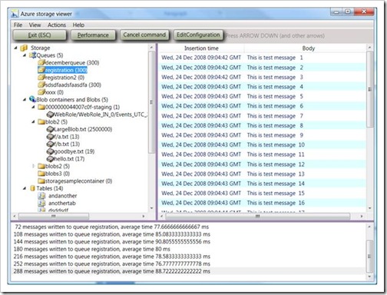Click the Tables (14) node icon
Image resolution: width=387 pixels, height=295 pixels.
(32, 188)
